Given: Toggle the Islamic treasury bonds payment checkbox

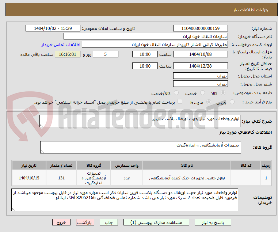Looking at the screenshot, I should [x=180, y=102].
